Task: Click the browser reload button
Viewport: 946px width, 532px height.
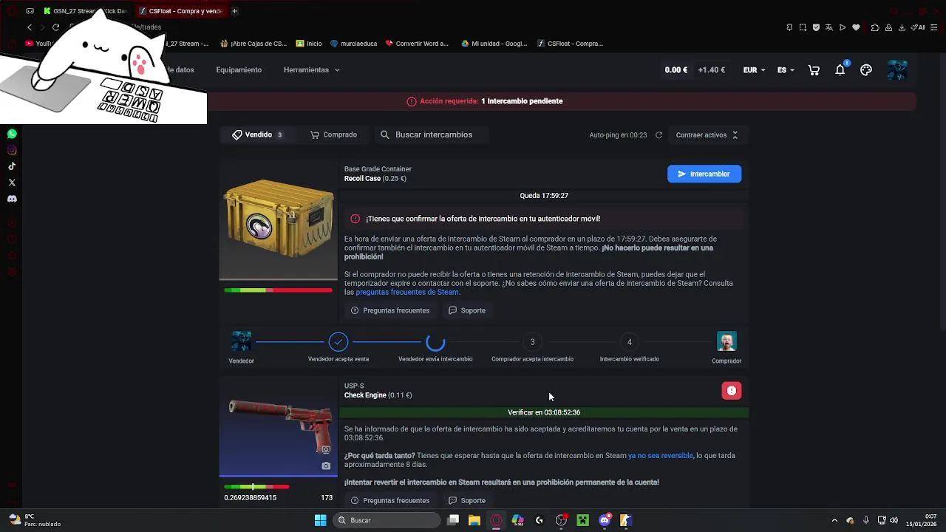Action: point(55,27)
